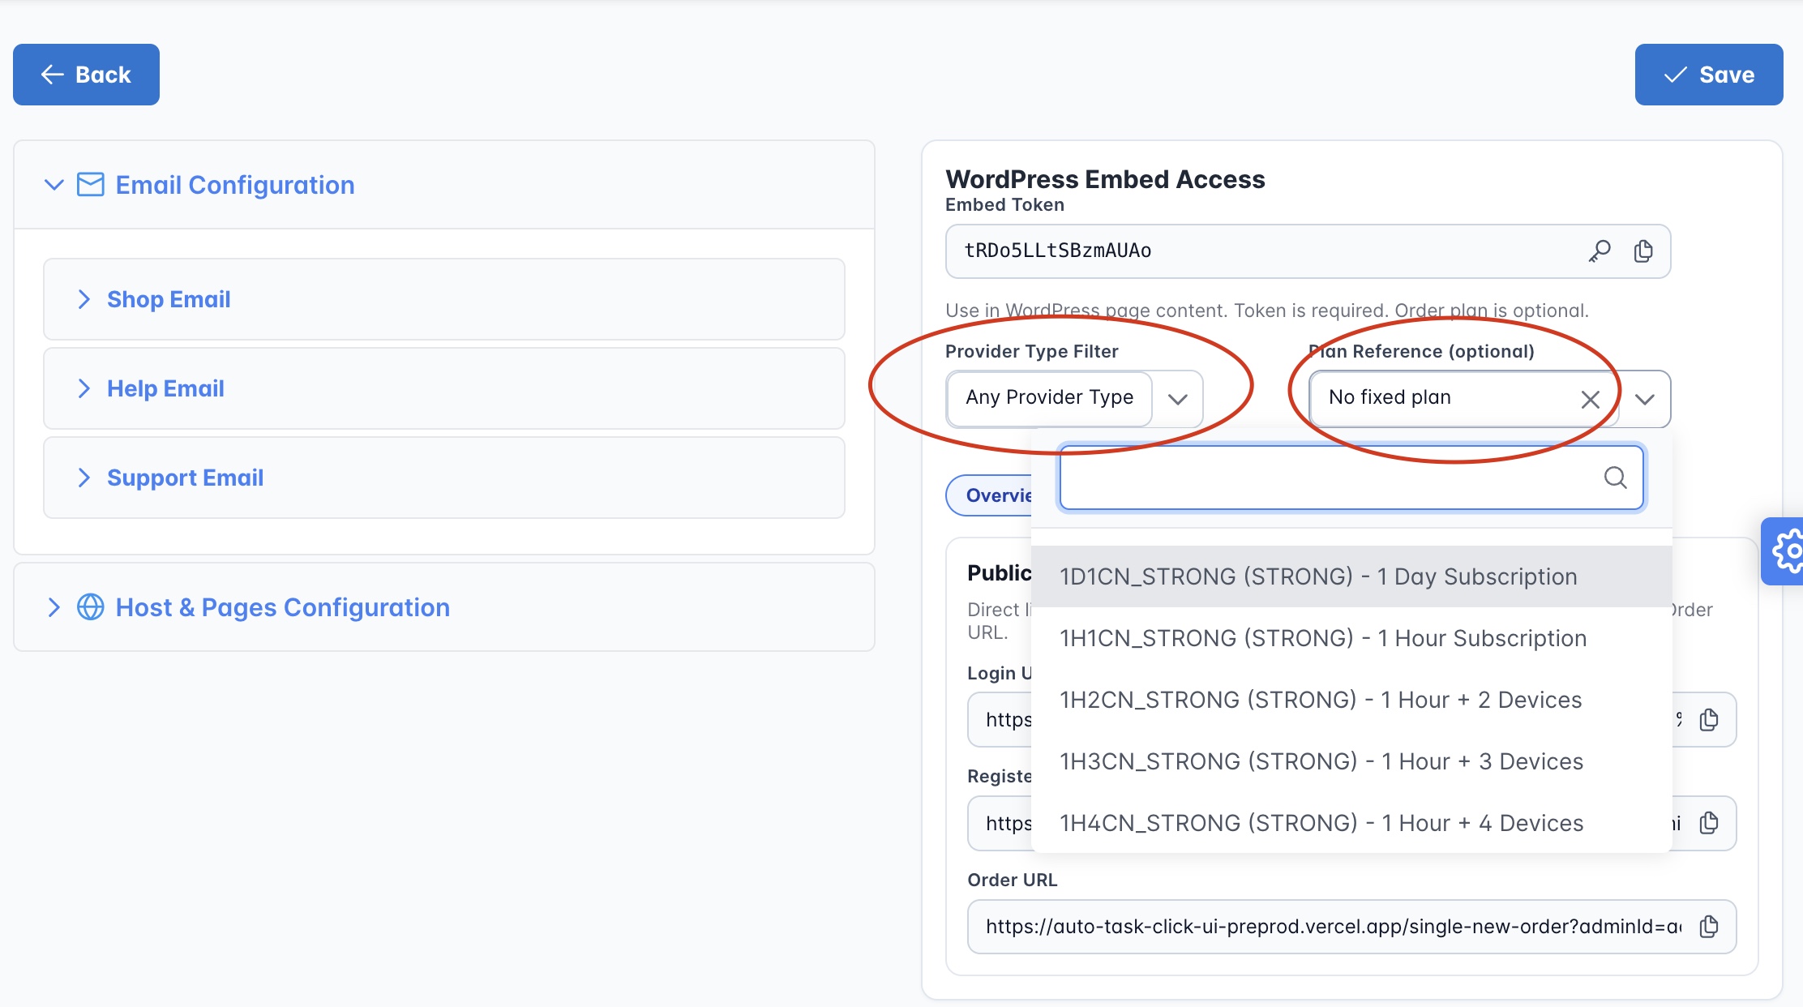Click the Help Email title
Image resolution: width=1803 pixels, height=1007 pixels.
click(x=165, y=388)
